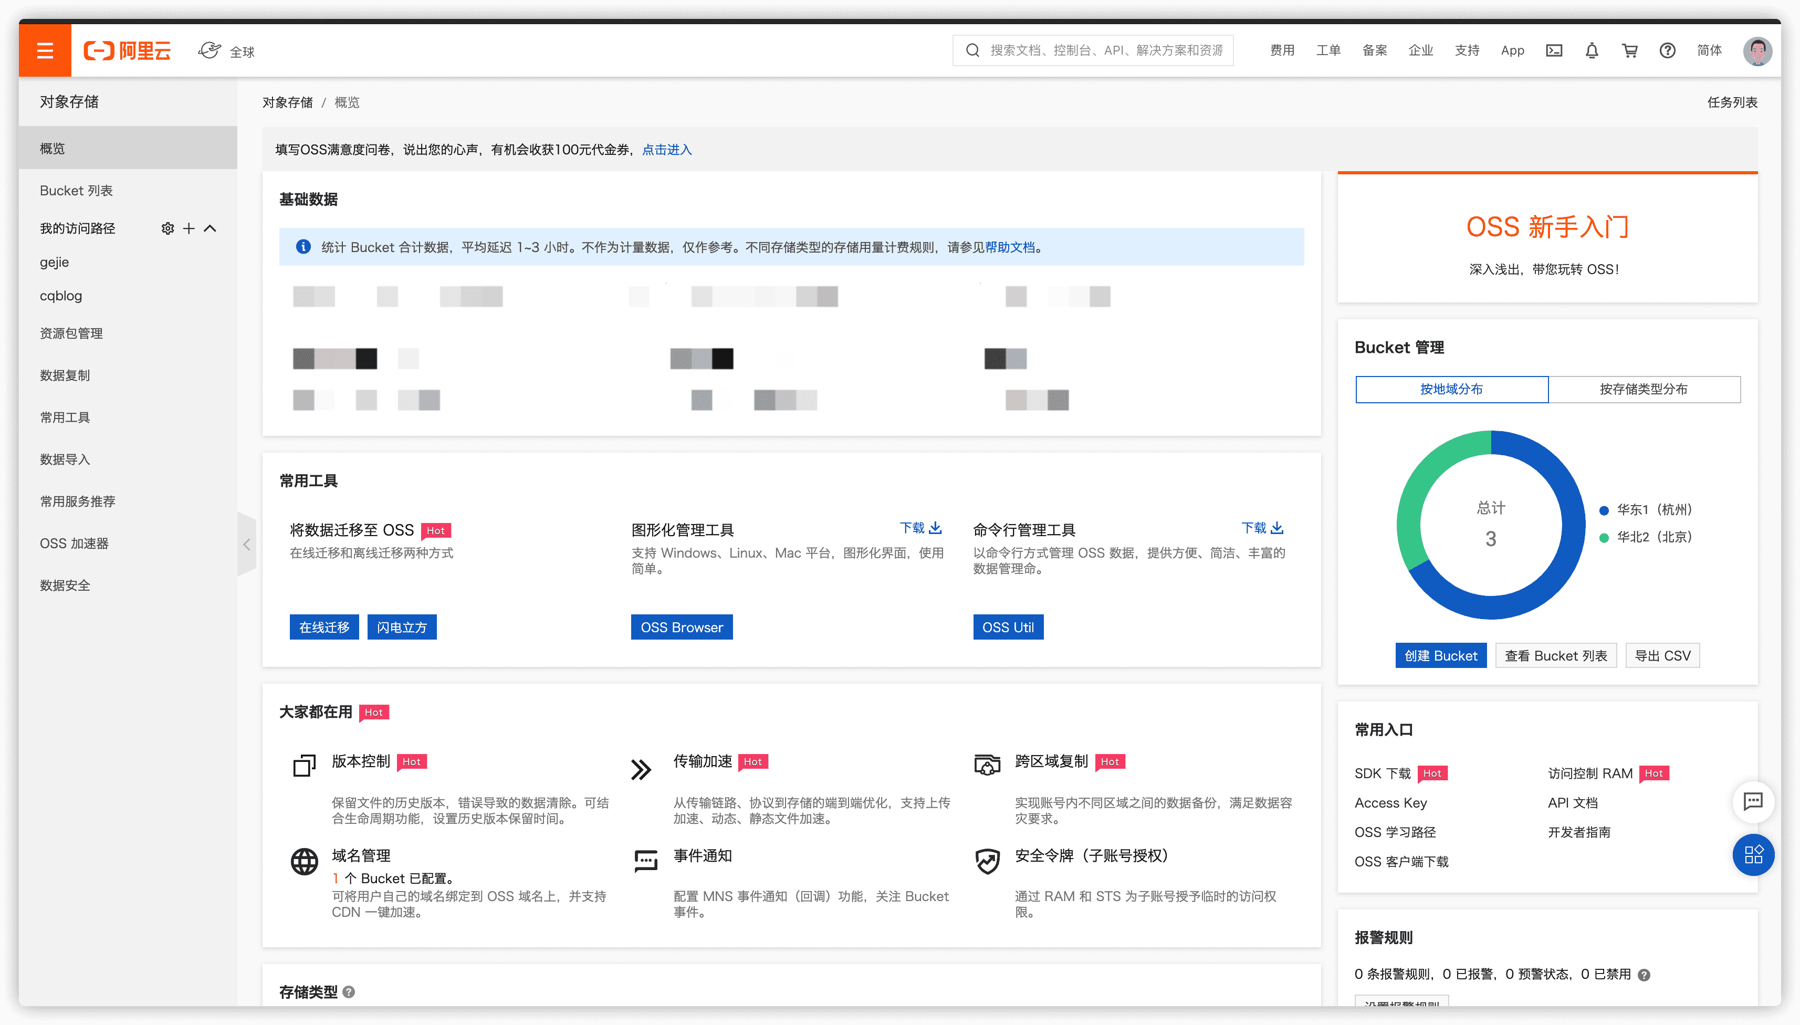Open the shopping cart icon
The height and width of the screenshot is (1025, 1800).
tap(1629, 51)
